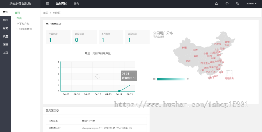Open 活码 section in the left sidebar
262x132 pixels.
tap(6, 45)
